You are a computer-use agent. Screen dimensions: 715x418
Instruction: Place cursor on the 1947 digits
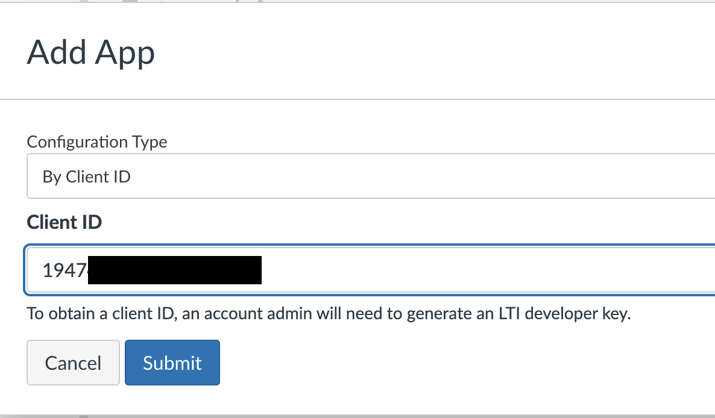pyautogui.click(x=65, y=270)
